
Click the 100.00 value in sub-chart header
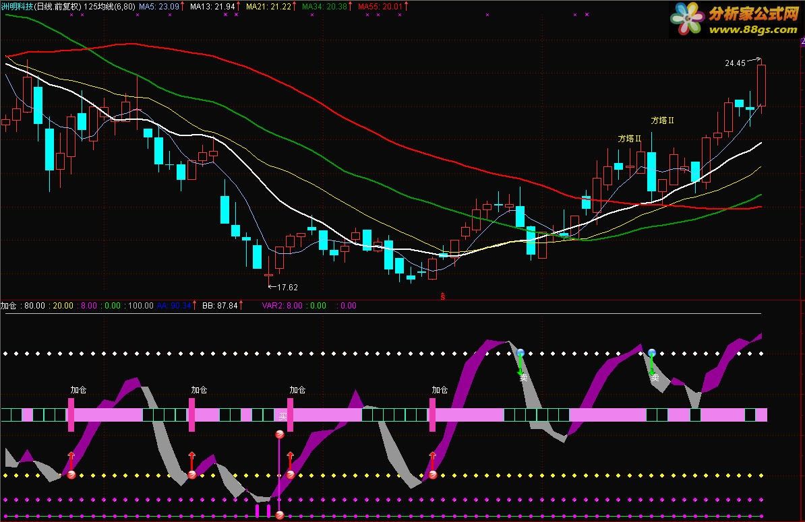[141, 306]
